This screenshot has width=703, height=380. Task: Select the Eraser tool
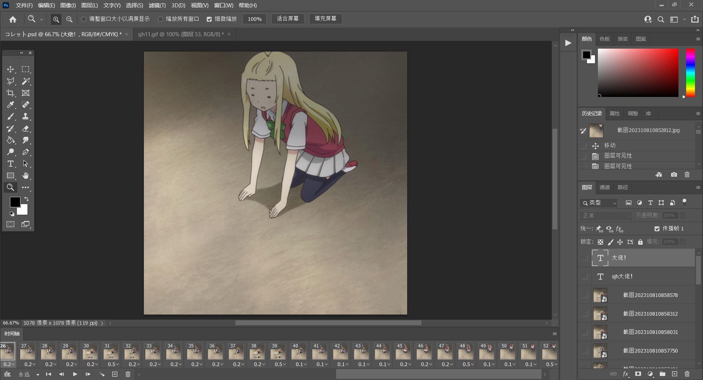(26, 128)
